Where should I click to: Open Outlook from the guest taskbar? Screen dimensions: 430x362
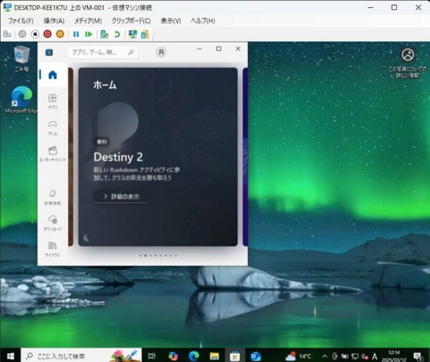[256, 356]
